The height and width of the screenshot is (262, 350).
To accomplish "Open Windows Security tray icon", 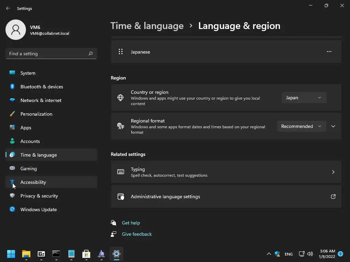I will tap(277, 254).
